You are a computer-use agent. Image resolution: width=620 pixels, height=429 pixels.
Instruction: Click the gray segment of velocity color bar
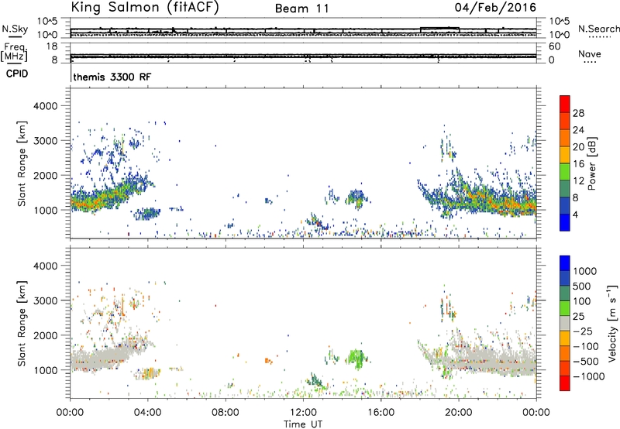(x=565, y=323)
